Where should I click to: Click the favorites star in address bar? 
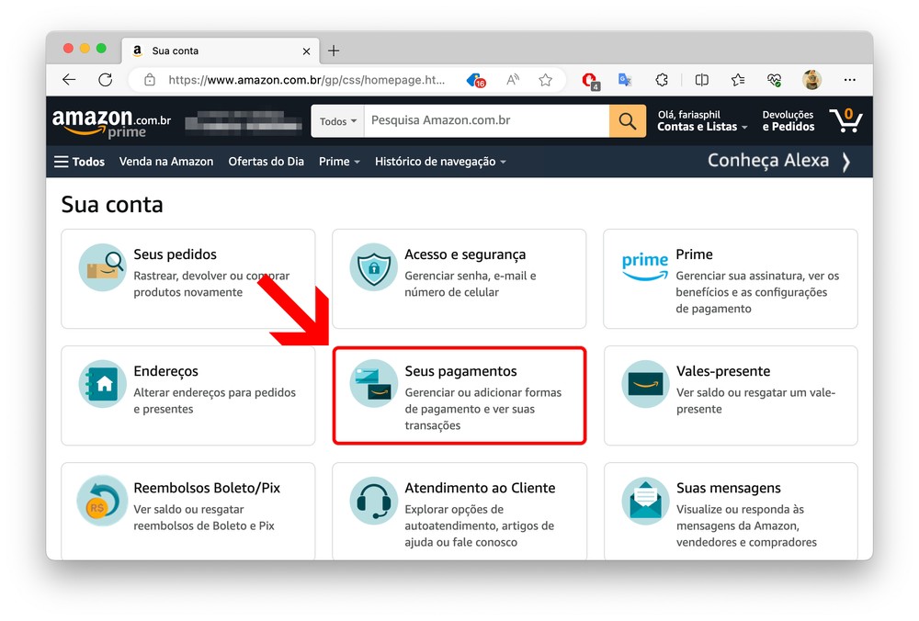(546, 80)
